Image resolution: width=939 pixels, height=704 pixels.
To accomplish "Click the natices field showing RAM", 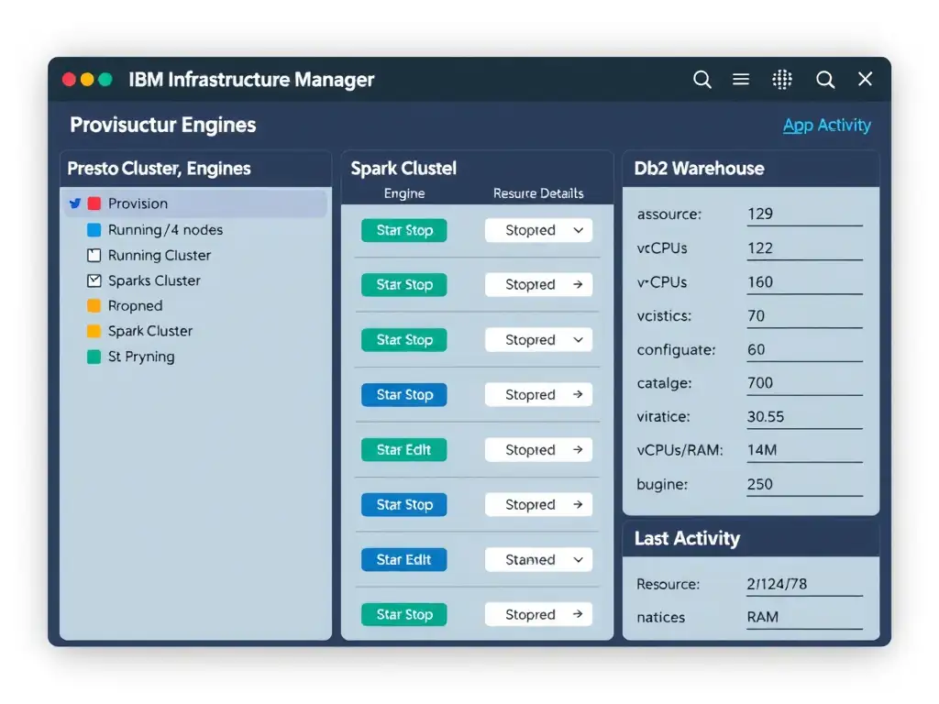I will [804, 617].
